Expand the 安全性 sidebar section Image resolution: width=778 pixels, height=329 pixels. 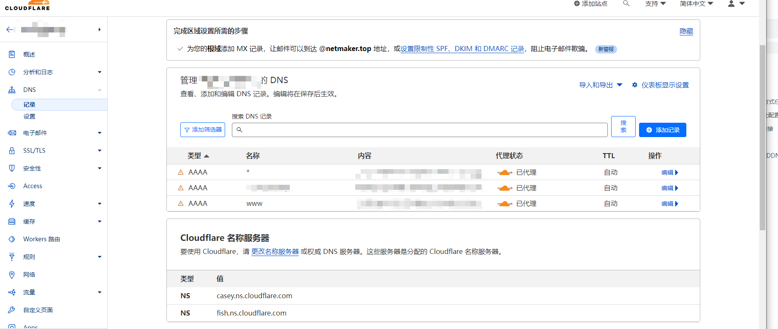pos(100,168)
